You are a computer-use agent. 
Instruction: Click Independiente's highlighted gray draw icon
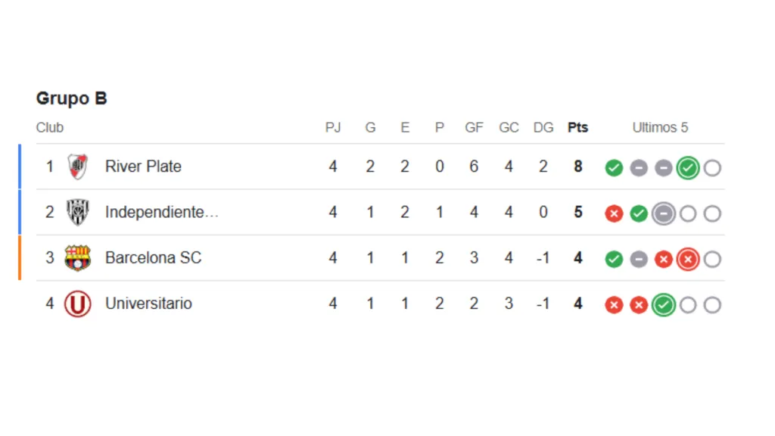(663, 214)
